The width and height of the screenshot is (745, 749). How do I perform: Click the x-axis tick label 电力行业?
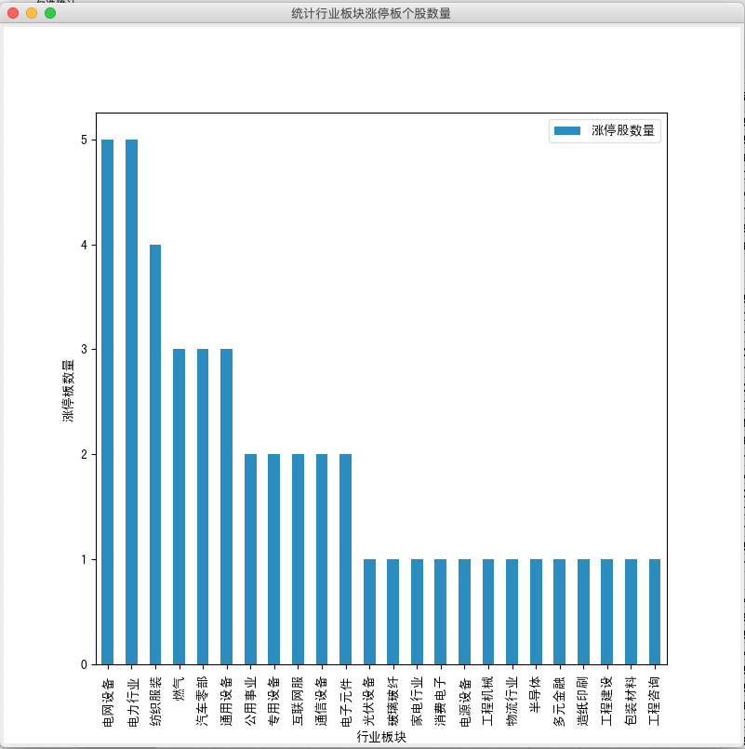coord(132,702)
